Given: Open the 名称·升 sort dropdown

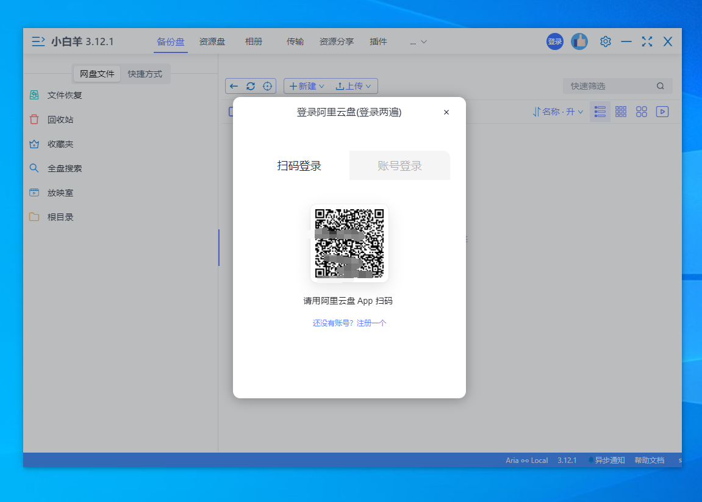Looking at the screenshot, I should 558,112.
